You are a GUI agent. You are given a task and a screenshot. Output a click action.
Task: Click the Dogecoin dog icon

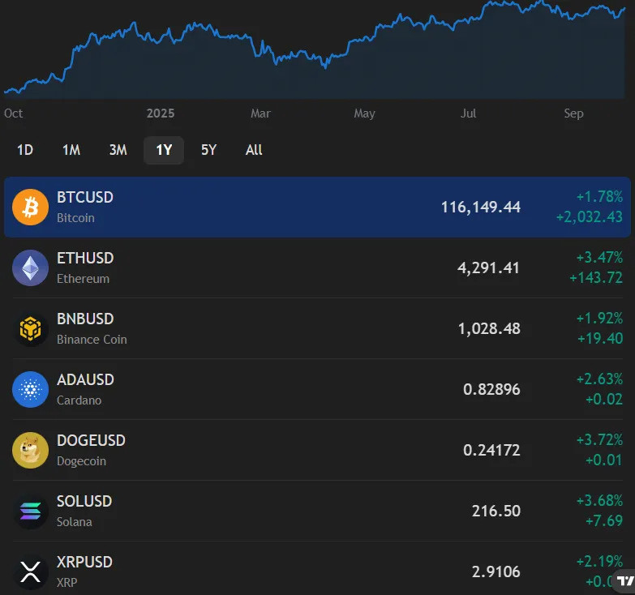tap(30, 451)
